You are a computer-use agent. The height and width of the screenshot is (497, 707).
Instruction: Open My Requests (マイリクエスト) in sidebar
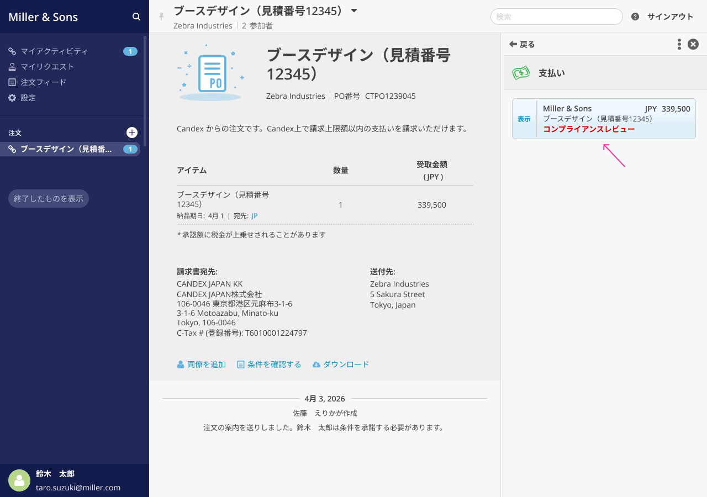tap(48, 67)
